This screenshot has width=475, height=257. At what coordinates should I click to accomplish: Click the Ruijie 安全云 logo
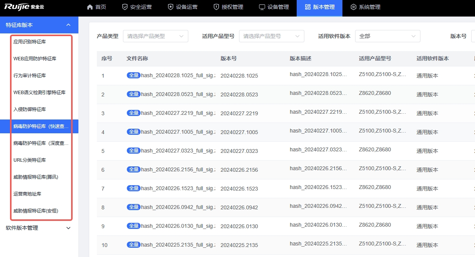point(24,7)
